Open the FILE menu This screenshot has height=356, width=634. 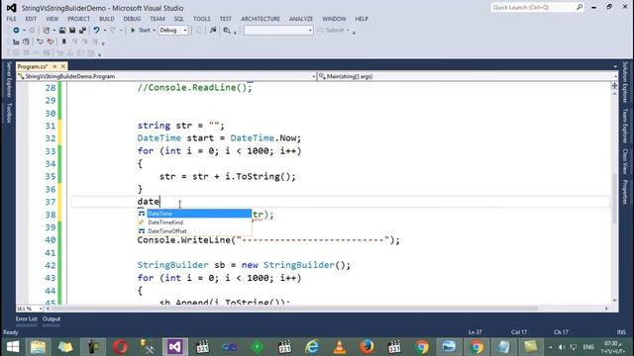click(11, 19)
